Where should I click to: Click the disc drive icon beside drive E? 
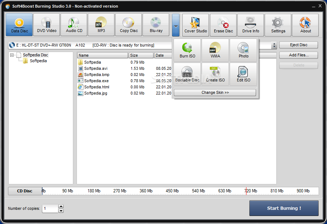pos(12,45)
